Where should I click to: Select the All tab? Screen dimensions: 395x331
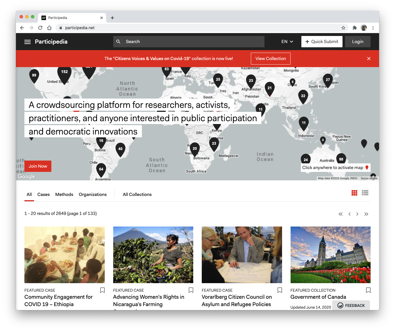tap(29, 195)
